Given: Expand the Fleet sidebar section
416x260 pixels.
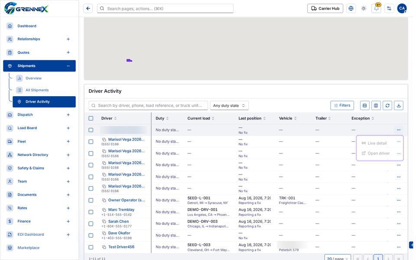Looking at the screenshot, I should pos(68,141).
